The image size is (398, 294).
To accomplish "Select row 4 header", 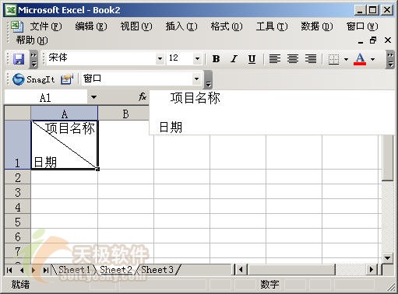I will tap(17, 207).
